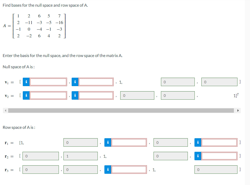Click the info icon in row r2's last slot
This screenshot has height=185, width=250.
[x=198, y=156]
